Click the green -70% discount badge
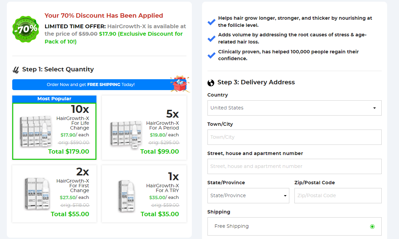399x239 pixels. pos(25,29)
